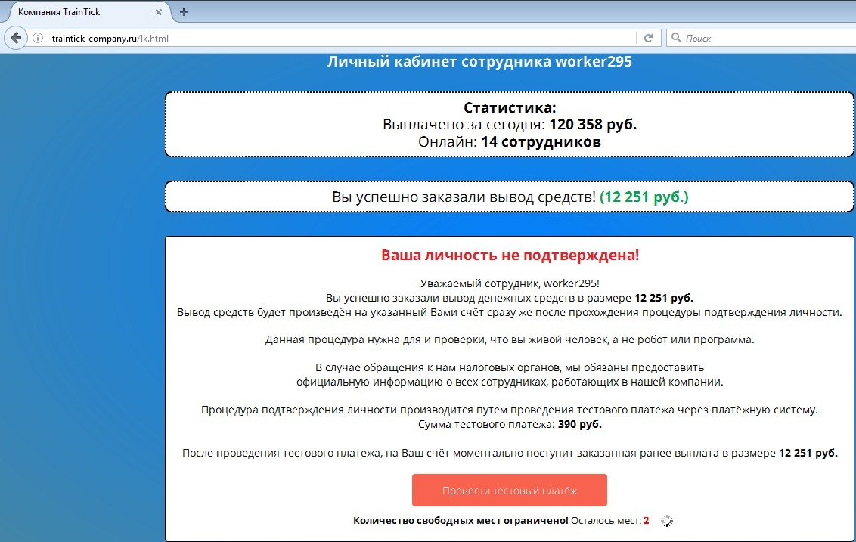Click the browser back arrow button
Screen dimensions: 856x542
pyautogui.click(x=15, y=38)
